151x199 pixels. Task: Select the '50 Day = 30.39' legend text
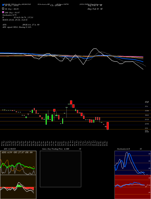pyautogui.click(x=12, y=9)
